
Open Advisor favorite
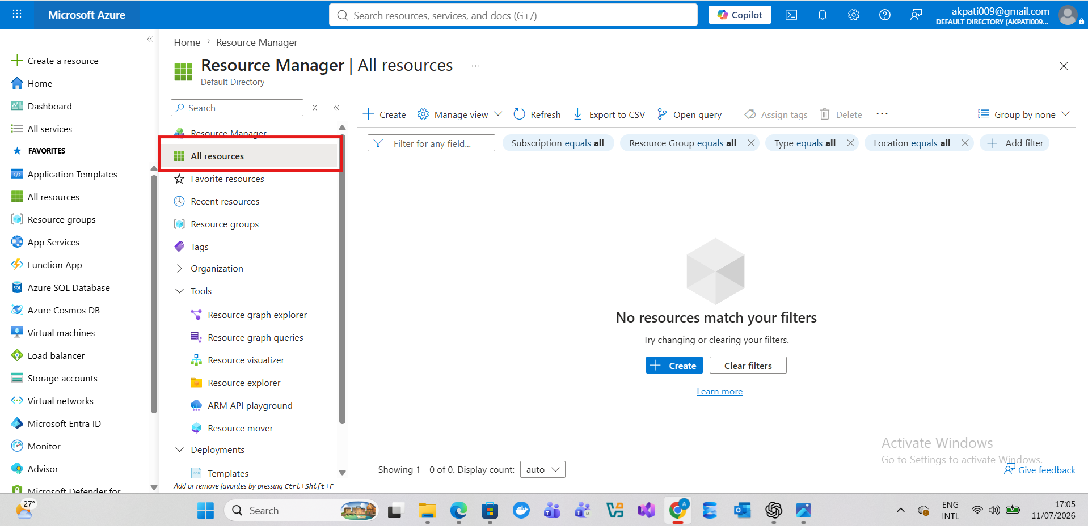(35, 469)
